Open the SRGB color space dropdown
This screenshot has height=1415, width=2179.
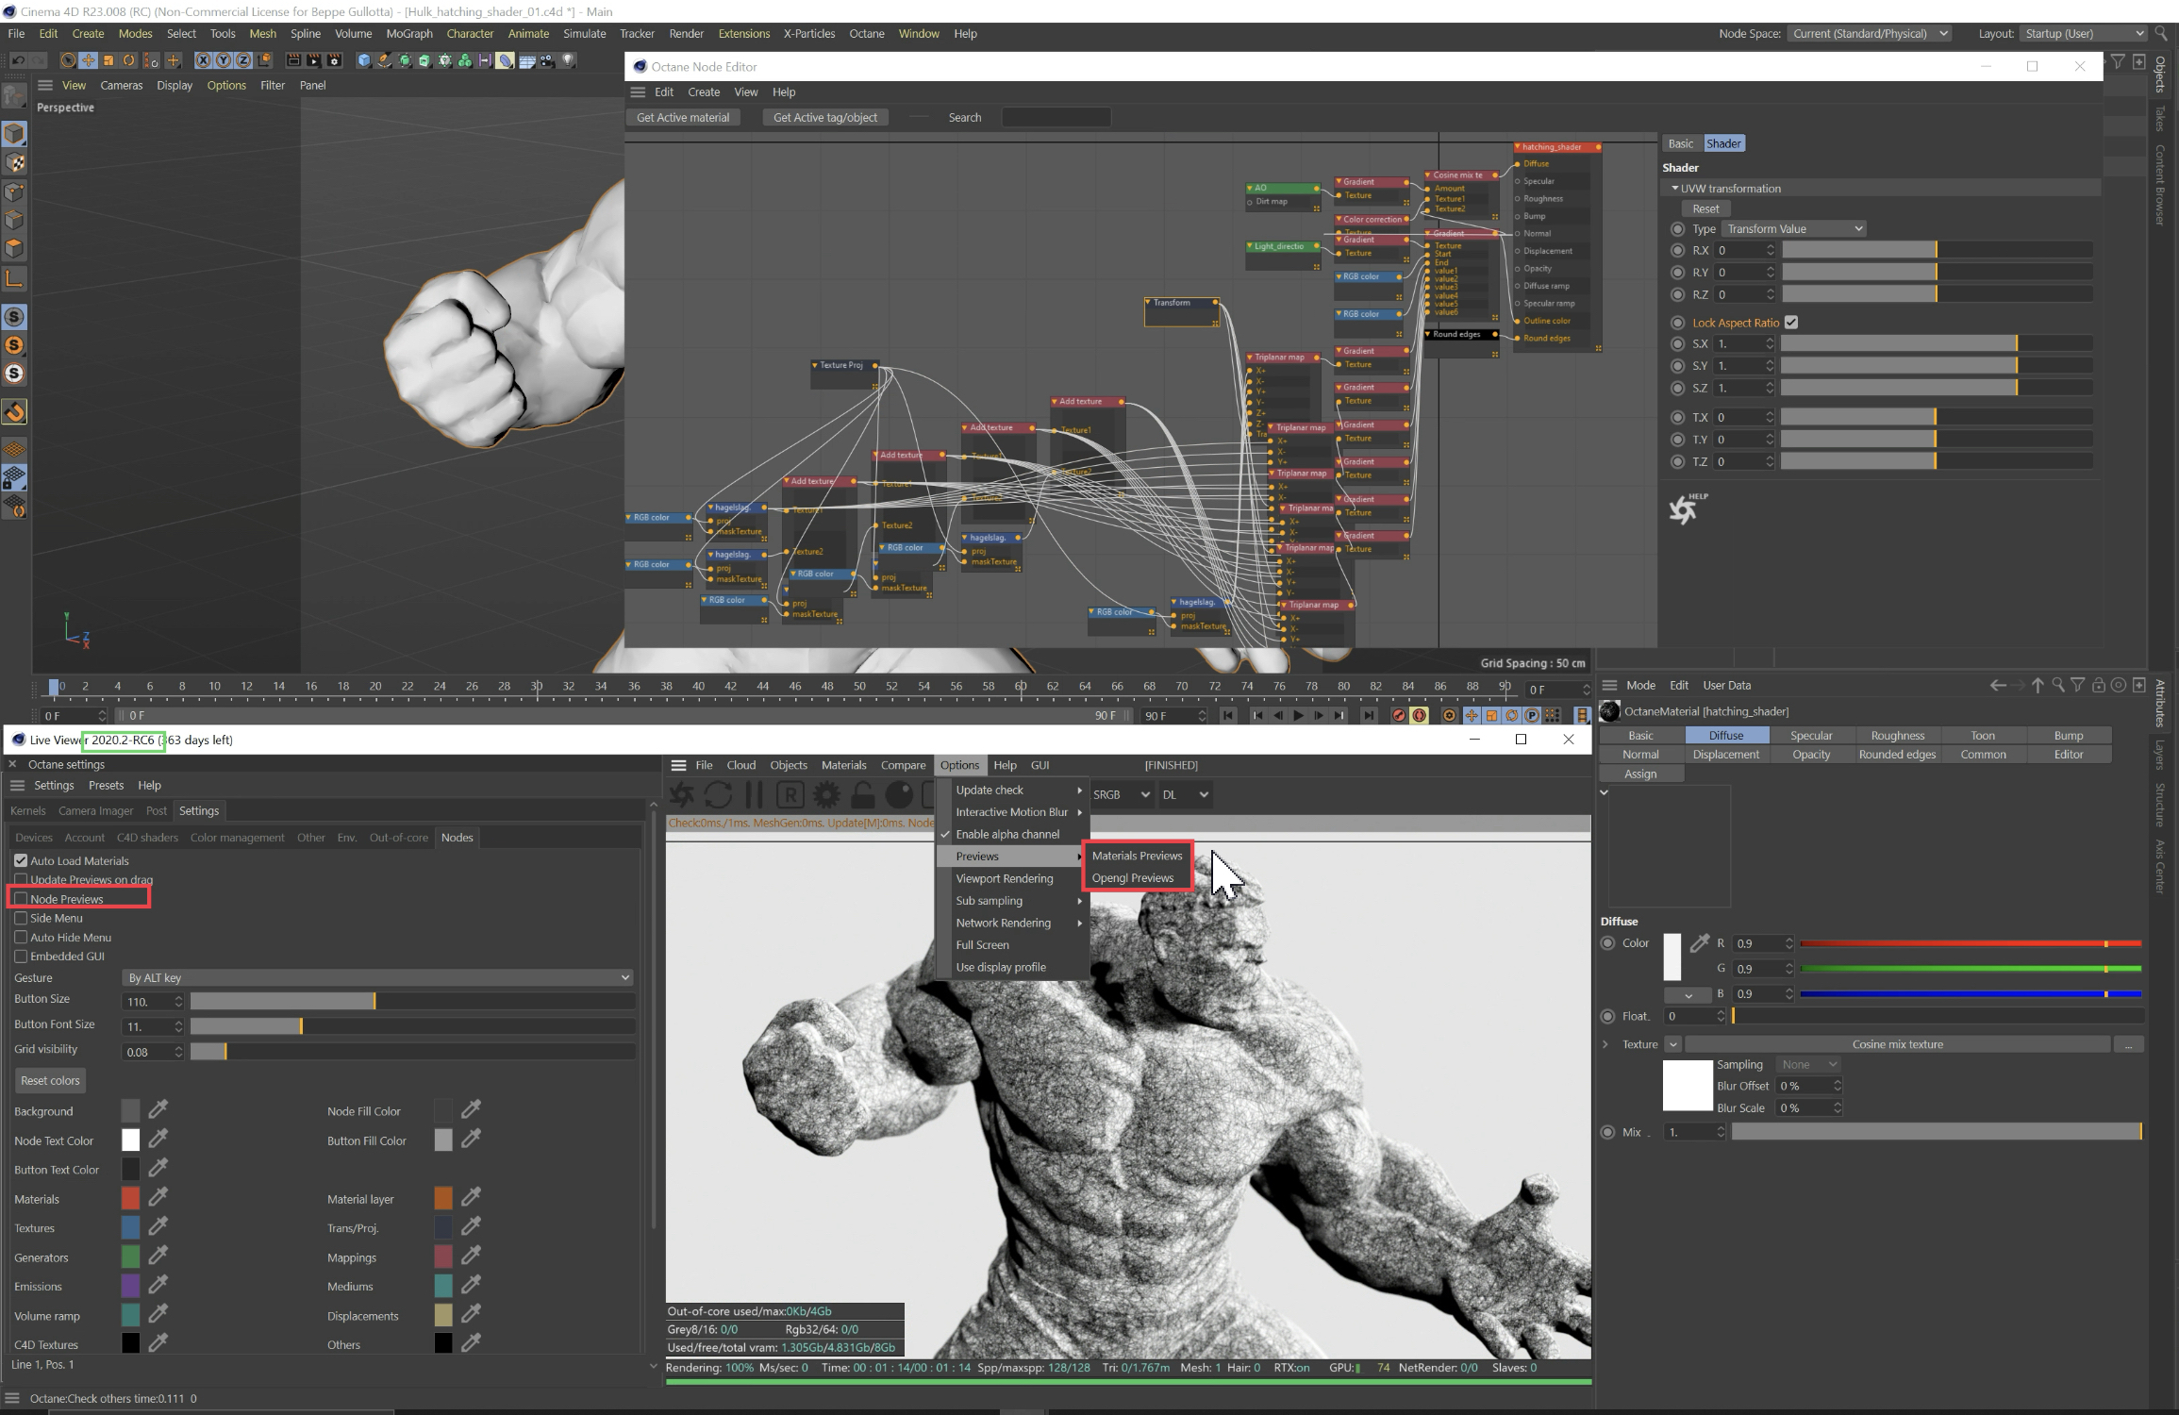1121,795
